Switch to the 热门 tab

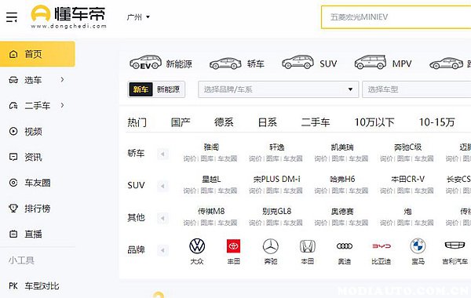pos(137,122)
